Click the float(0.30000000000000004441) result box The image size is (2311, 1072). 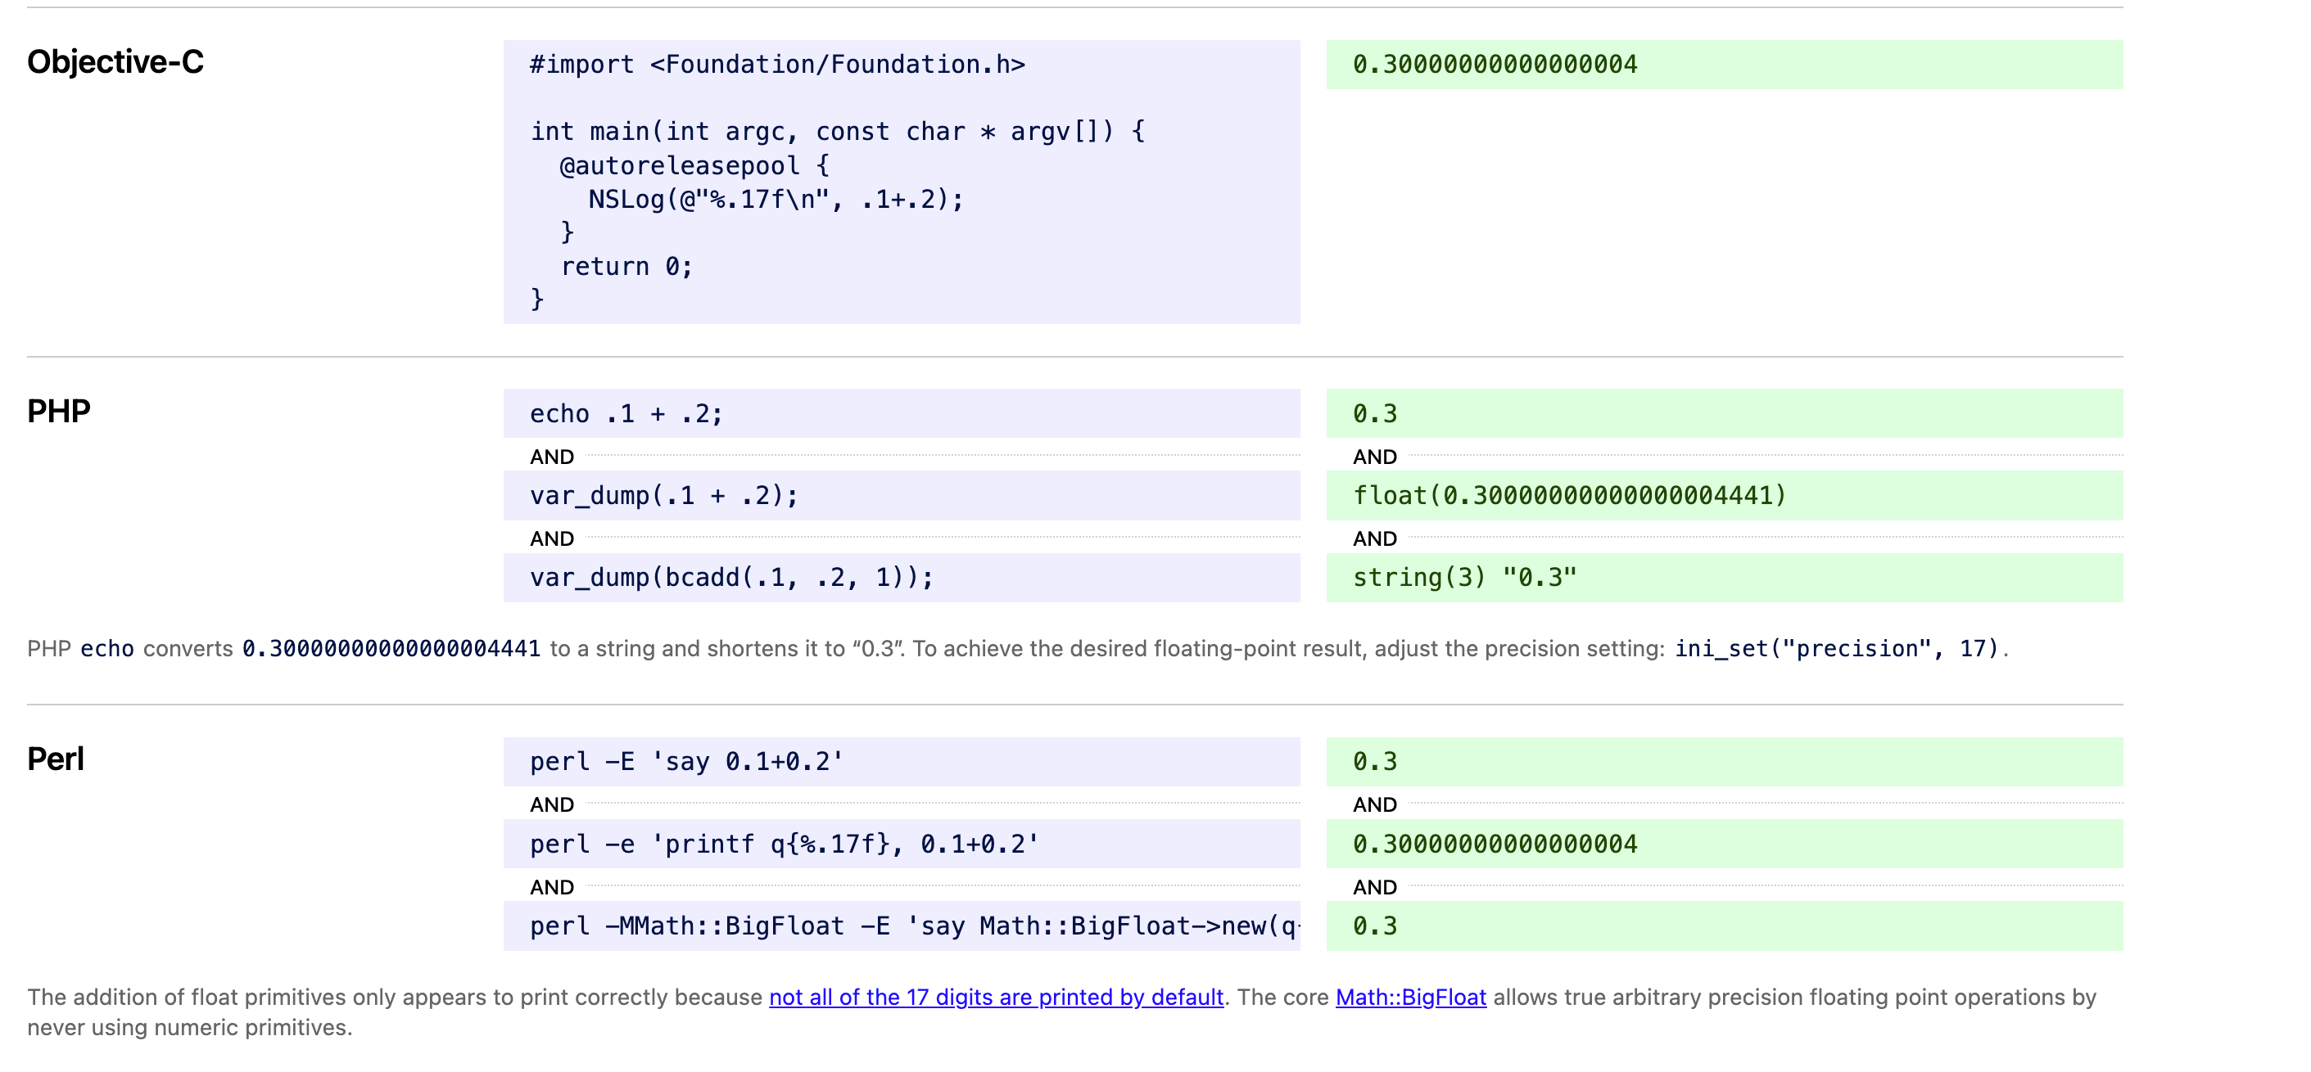click(1569, 496)
